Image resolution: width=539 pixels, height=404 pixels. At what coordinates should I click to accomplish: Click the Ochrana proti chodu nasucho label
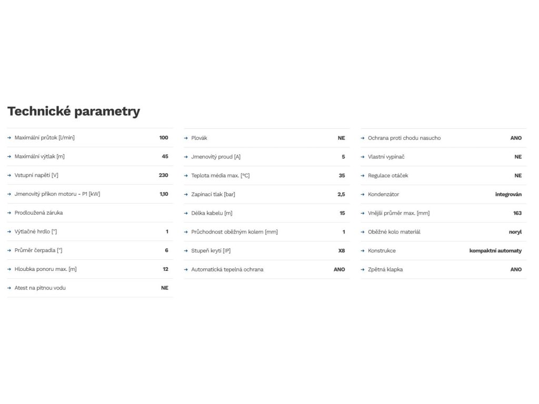(404, 138)
